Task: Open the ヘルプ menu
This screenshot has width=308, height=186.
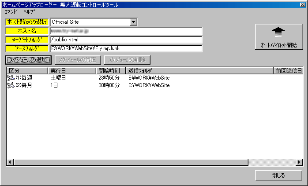Action: 29,12
